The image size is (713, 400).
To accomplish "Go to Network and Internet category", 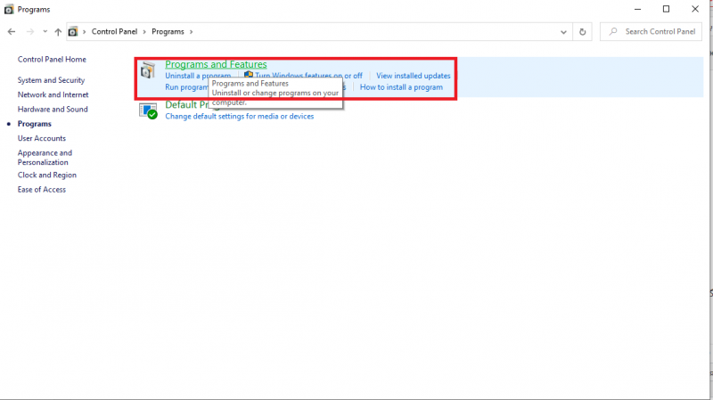I will click(53, 94).
